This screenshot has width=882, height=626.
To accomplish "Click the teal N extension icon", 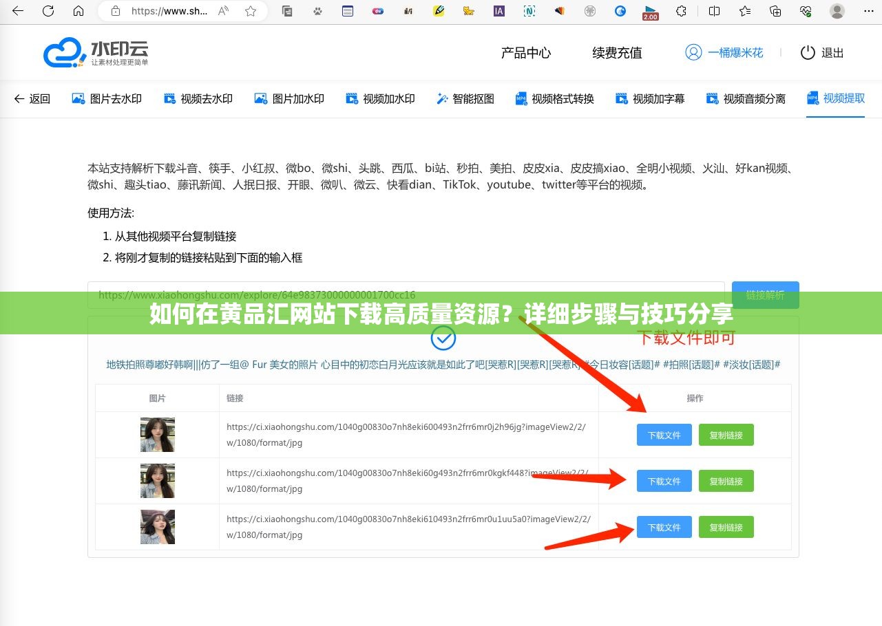I will (x=529, y=11).
